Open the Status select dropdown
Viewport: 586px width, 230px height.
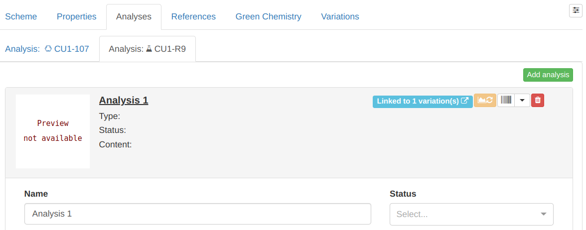point(471,214)
